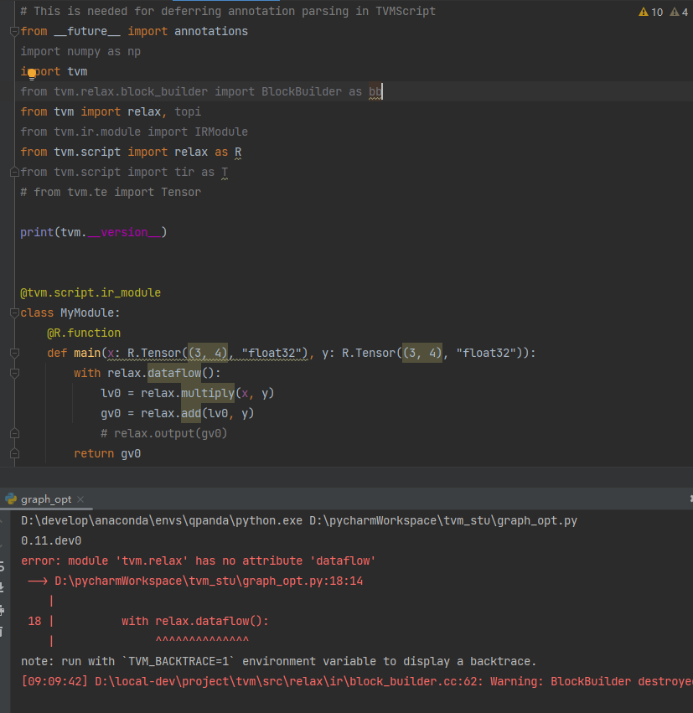693x713 pixels.
Task: Collapse the 'with relax.dataflow()' block
Action: click(14, 373)
